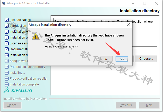This screenshot has width=163, height=112.
Task: Click the Installing... step arrow icon
Action: pos(7,73)
